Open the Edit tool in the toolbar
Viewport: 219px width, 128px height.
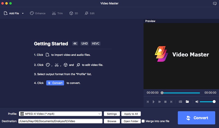pyautogui.click(x=90, y=13)
